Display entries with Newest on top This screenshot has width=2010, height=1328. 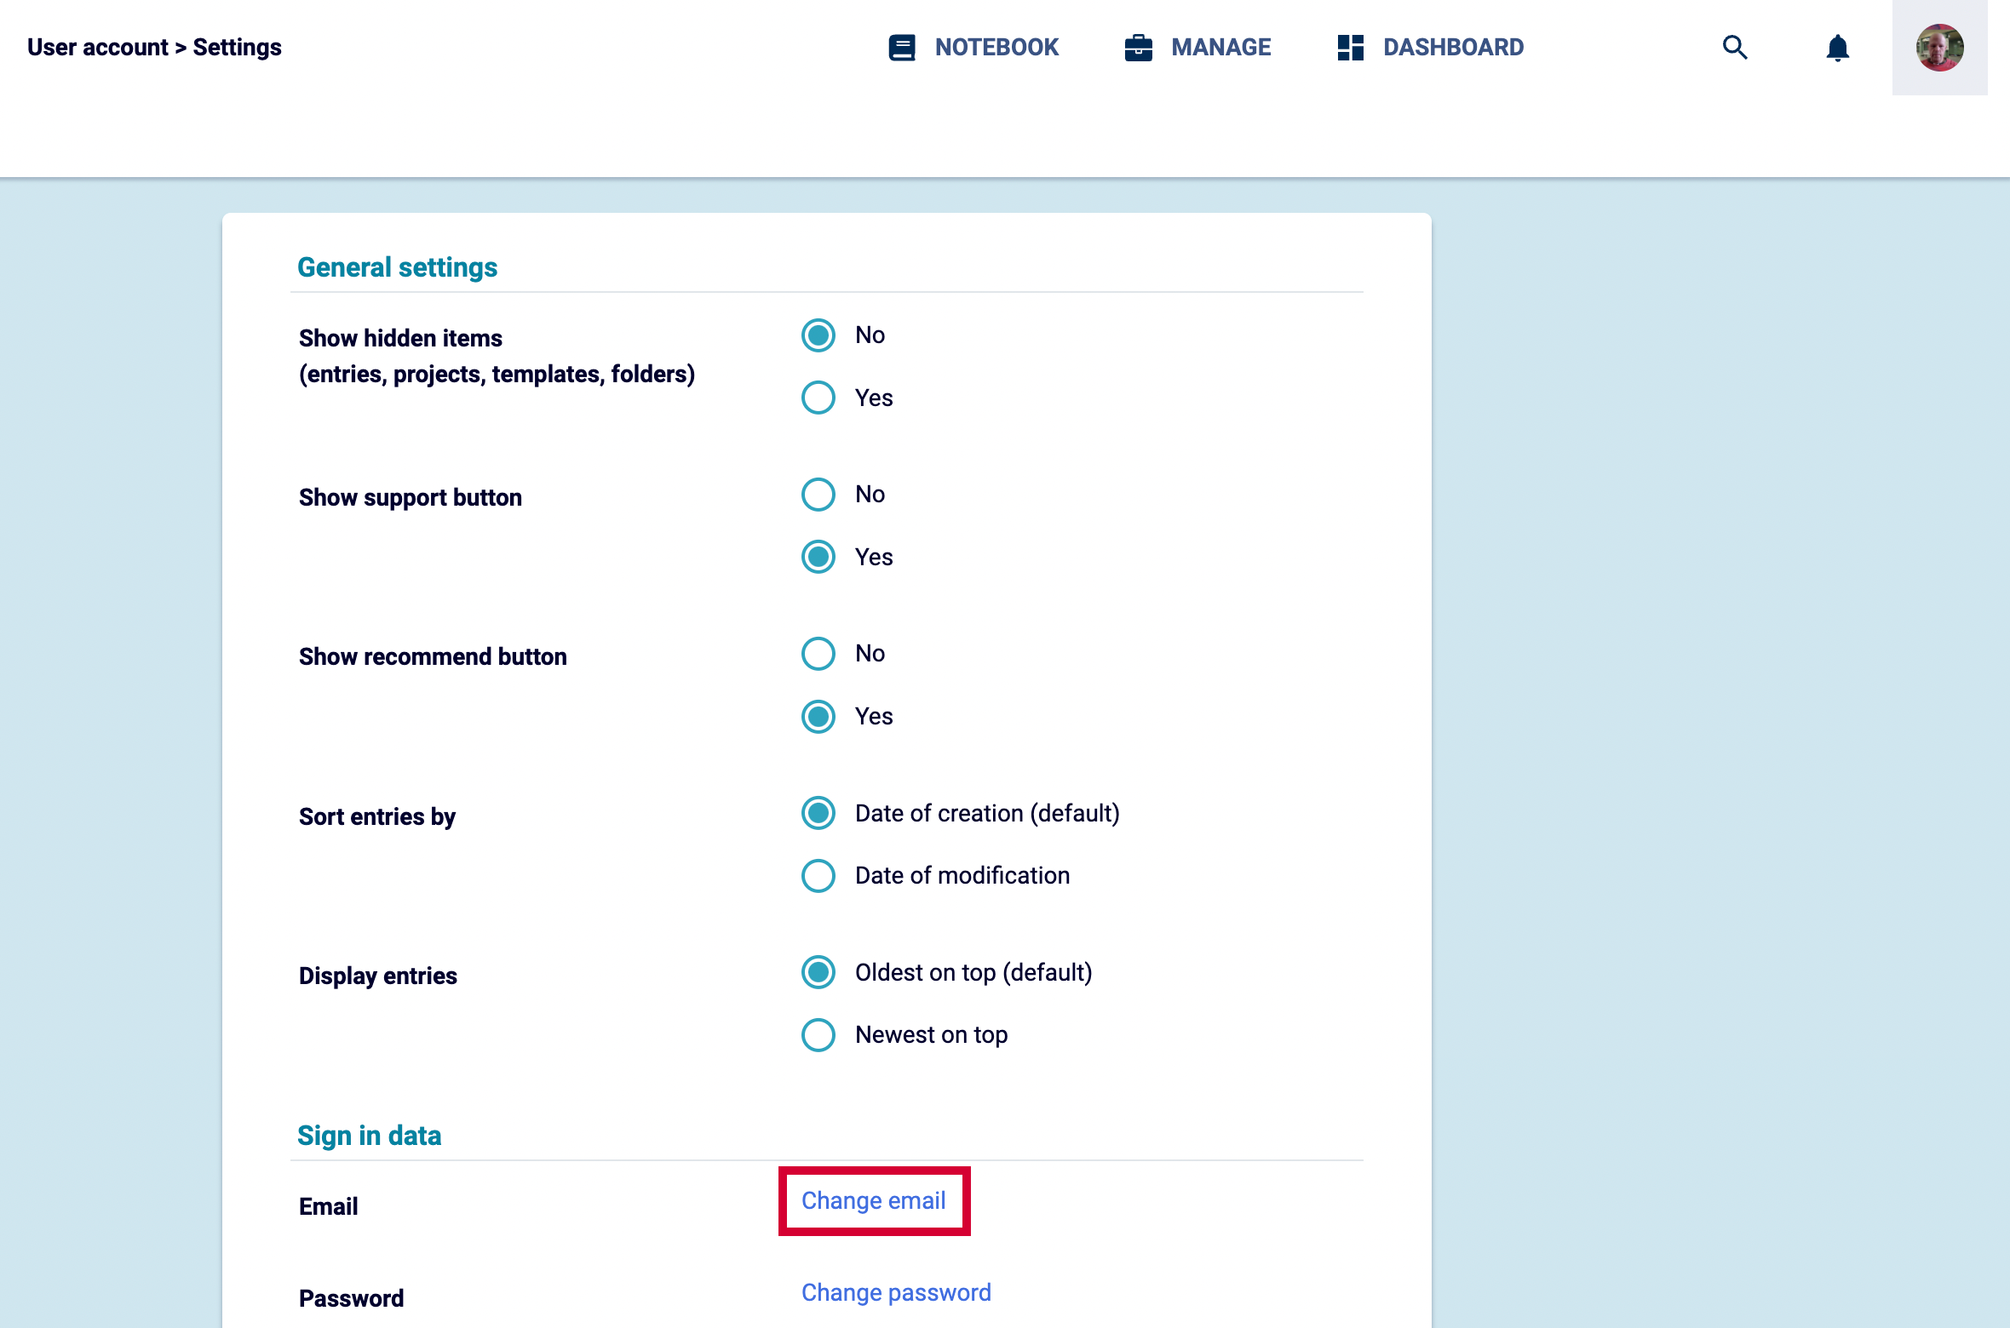coord(818,1035)
